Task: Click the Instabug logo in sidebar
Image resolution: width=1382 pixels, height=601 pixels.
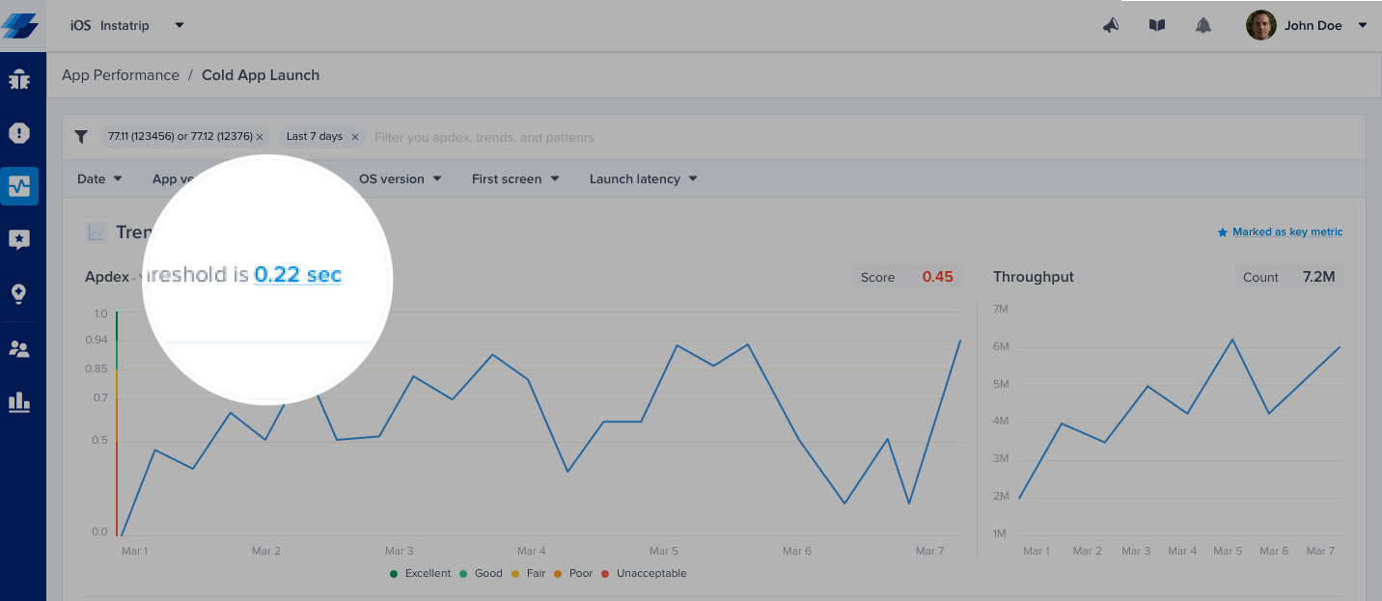Action: (x=20, y=25)
